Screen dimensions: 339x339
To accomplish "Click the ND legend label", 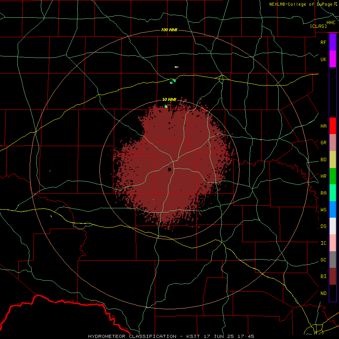I will pyautogui.click(x=323, y=293).
